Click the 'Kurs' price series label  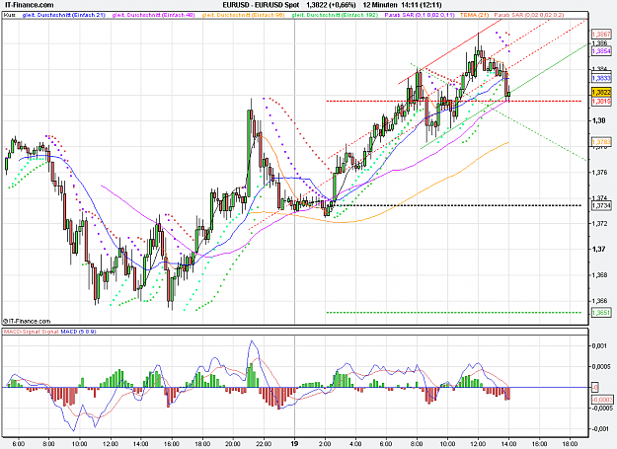click(9, 15)
